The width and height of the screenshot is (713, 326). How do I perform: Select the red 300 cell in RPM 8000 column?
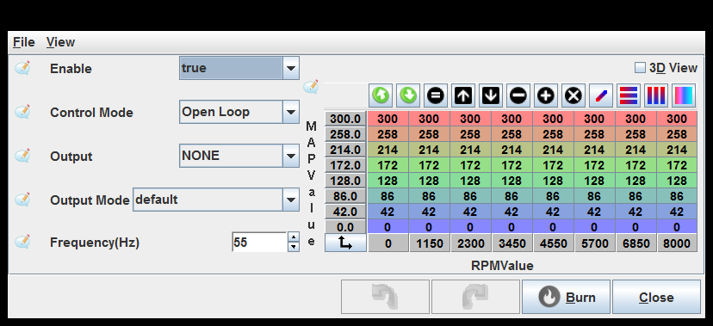coord(677,119)
